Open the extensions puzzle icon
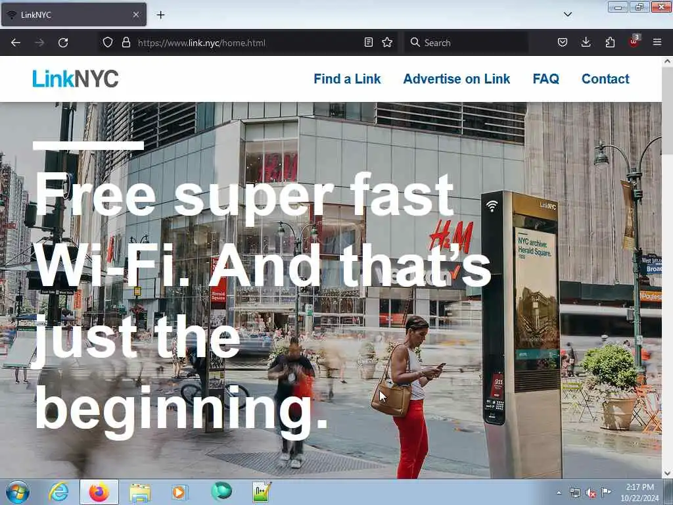The height and width of the screenshot is (505, 673). tap(610, 43)
